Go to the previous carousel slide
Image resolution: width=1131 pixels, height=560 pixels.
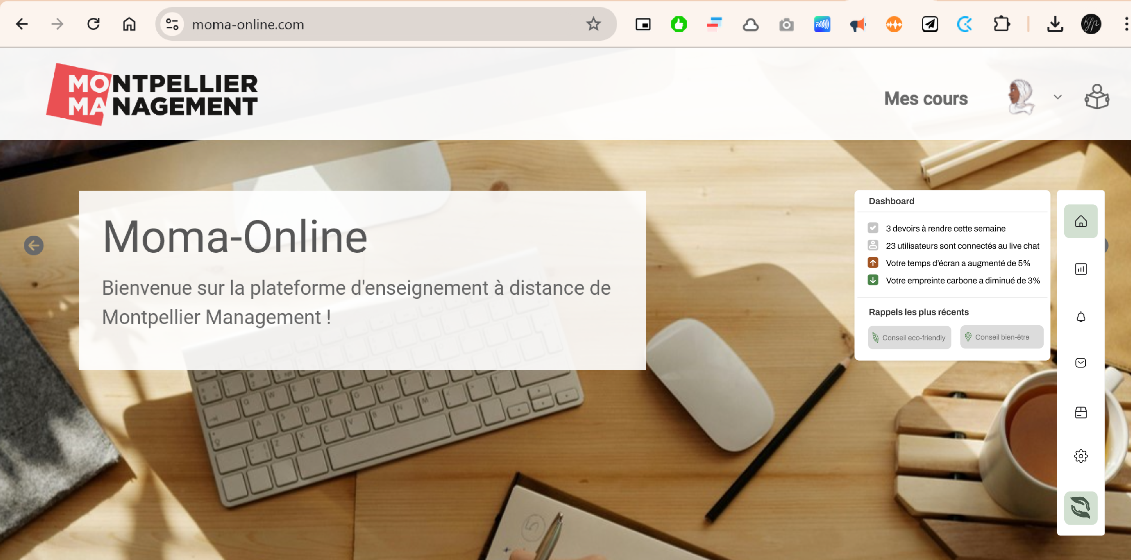tap(34, 246)
